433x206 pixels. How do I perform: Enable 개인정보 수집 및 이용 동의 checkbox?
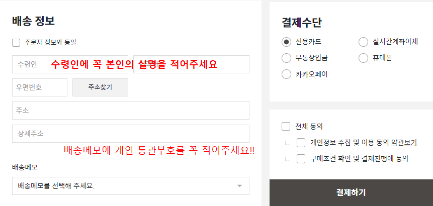(x=301, y=143)
